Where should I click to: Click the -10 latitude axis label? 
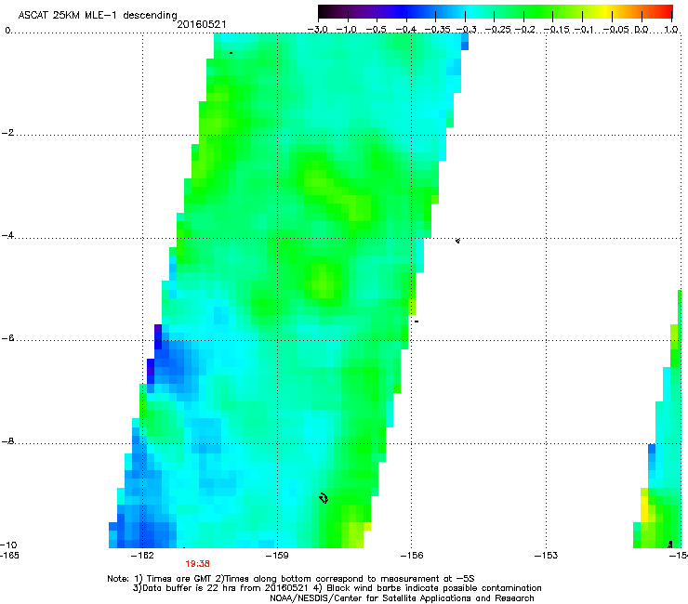point(8,545)
